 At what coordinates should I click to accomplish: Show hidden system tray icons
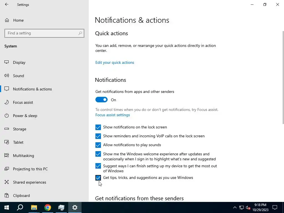point(235,207)
